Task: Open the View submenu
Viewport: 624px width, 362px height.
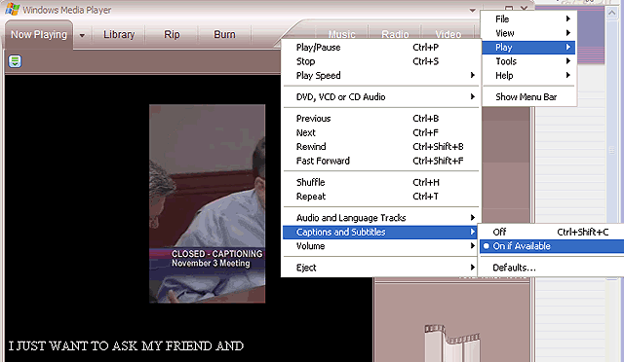Action: point(528,33)
